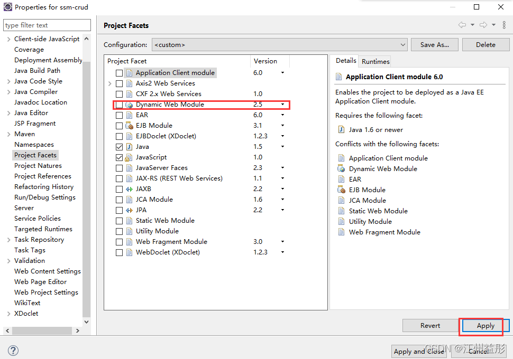Open Java facet version dropdown
This screenshot has width=513, height=359.
click(282, 147)
